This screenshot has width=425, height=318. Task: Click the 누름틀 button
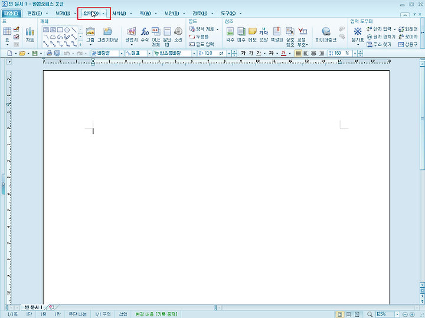click(x=199, y=37)
